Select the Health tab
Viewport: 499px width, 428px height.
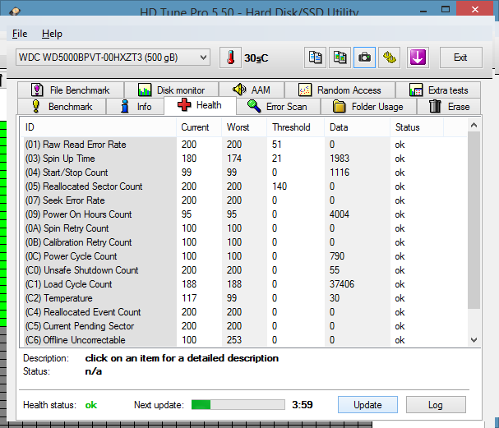click(200, 105)
